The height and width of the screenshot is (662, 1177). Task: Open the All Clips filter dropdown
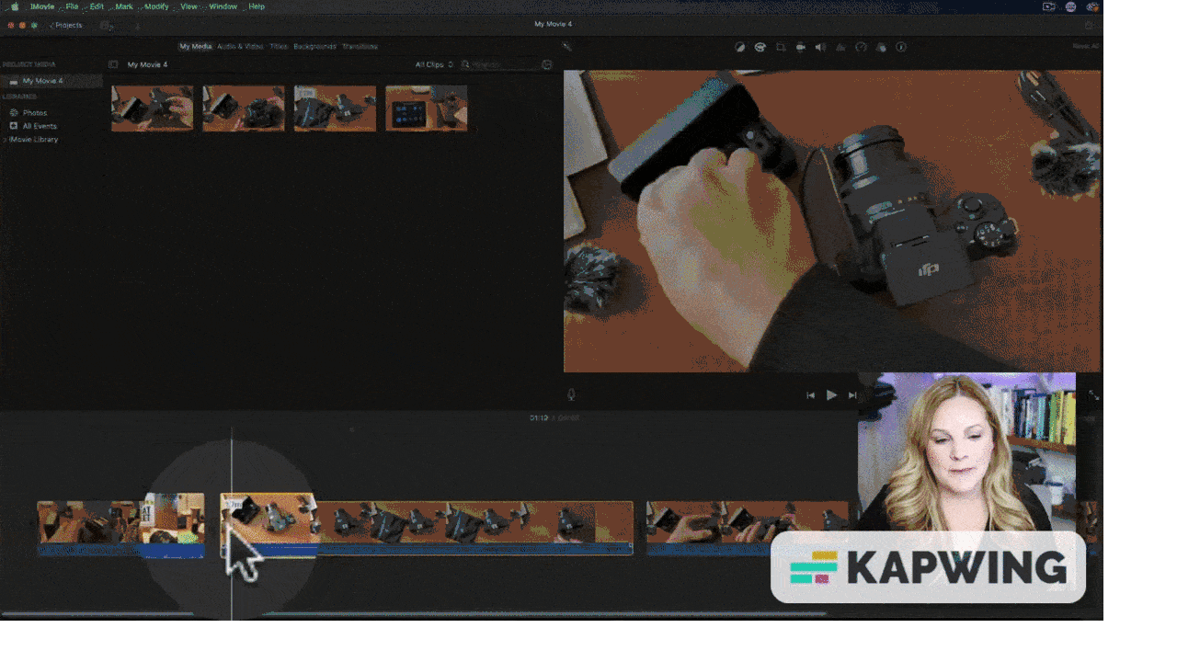[x=433, y=64]
